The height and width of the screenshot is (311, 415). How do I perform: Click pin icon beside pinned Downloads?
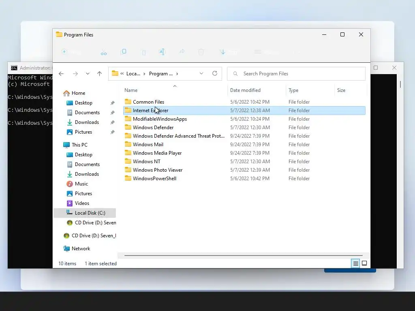click(113, 122)
